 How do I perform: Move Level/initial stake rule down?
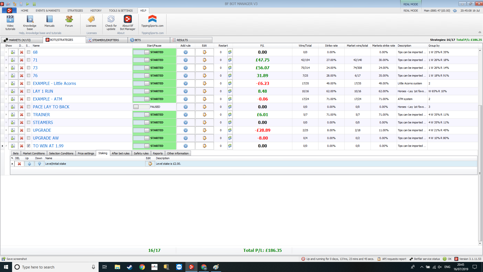(39, 164)
